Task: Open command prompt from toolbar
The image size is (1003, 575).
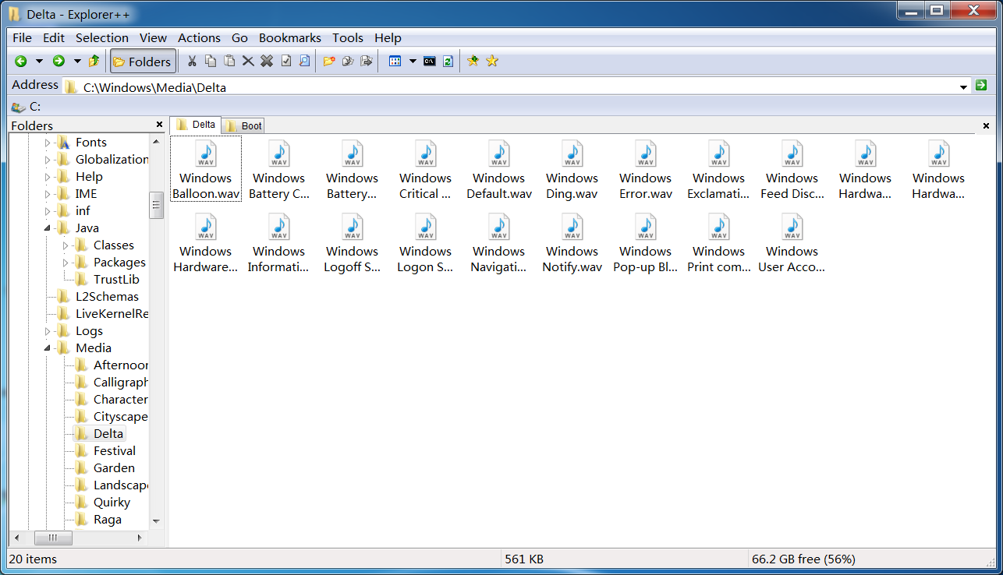Action: coord(429,62)
